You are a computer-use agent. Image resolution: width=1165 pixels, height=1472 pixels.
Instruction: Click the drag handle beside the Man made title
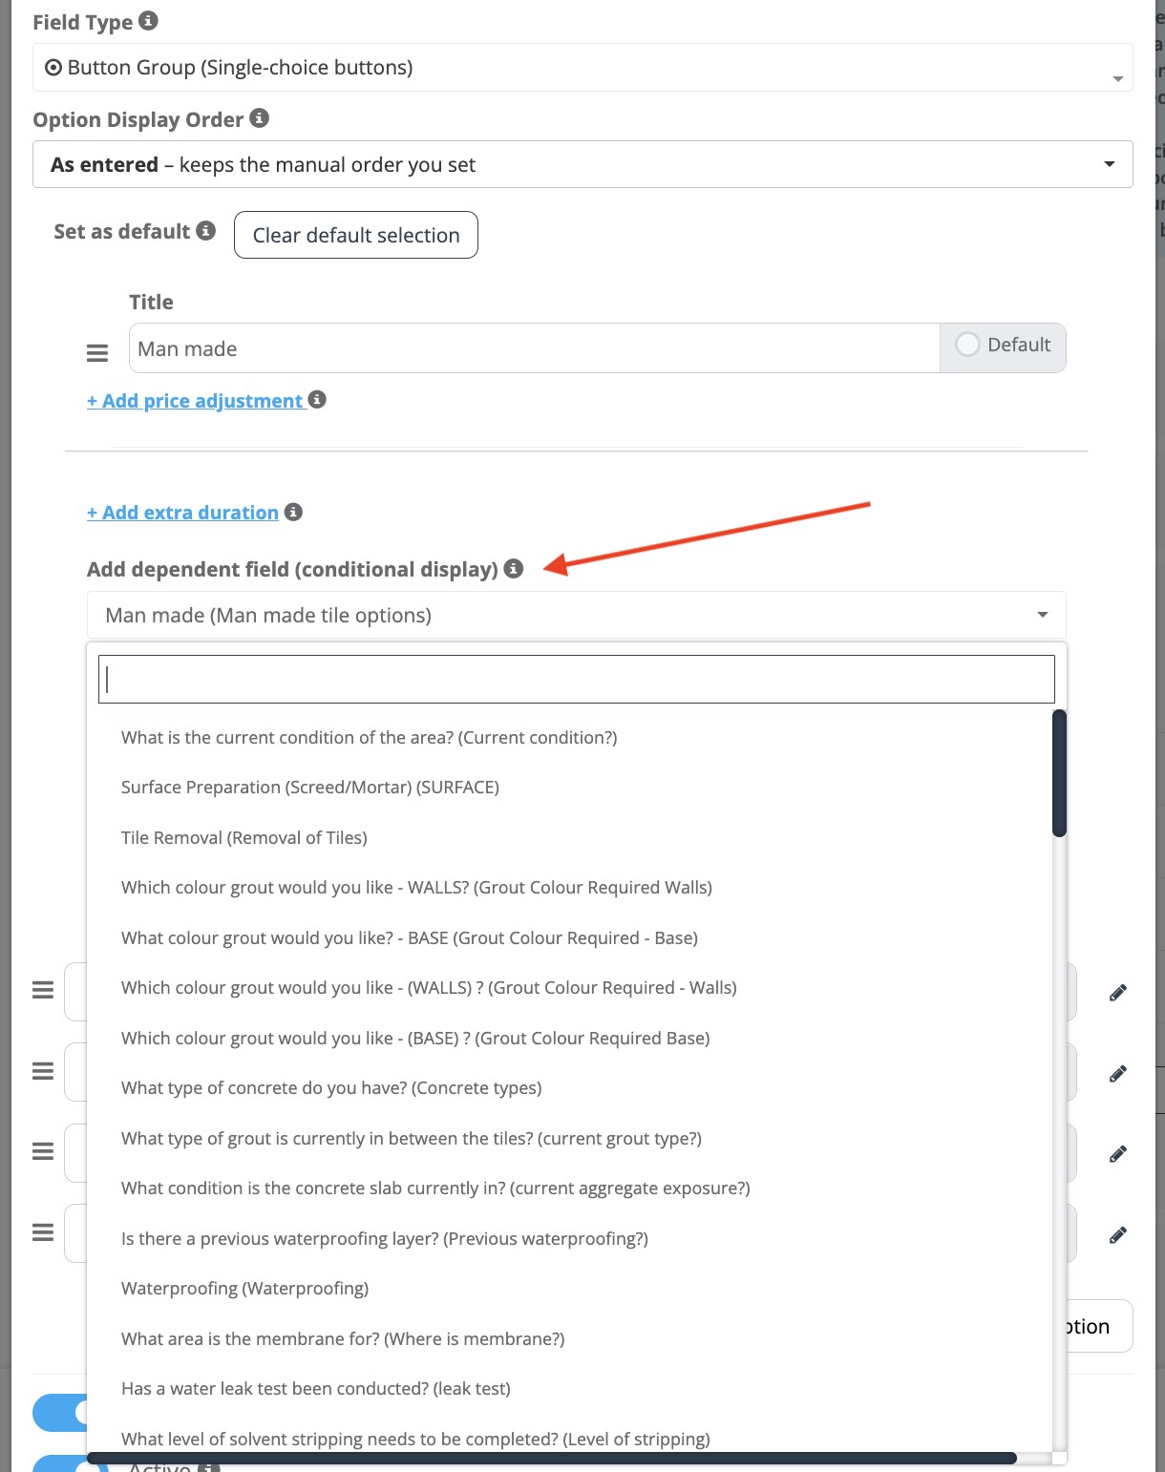pos(97,351)
